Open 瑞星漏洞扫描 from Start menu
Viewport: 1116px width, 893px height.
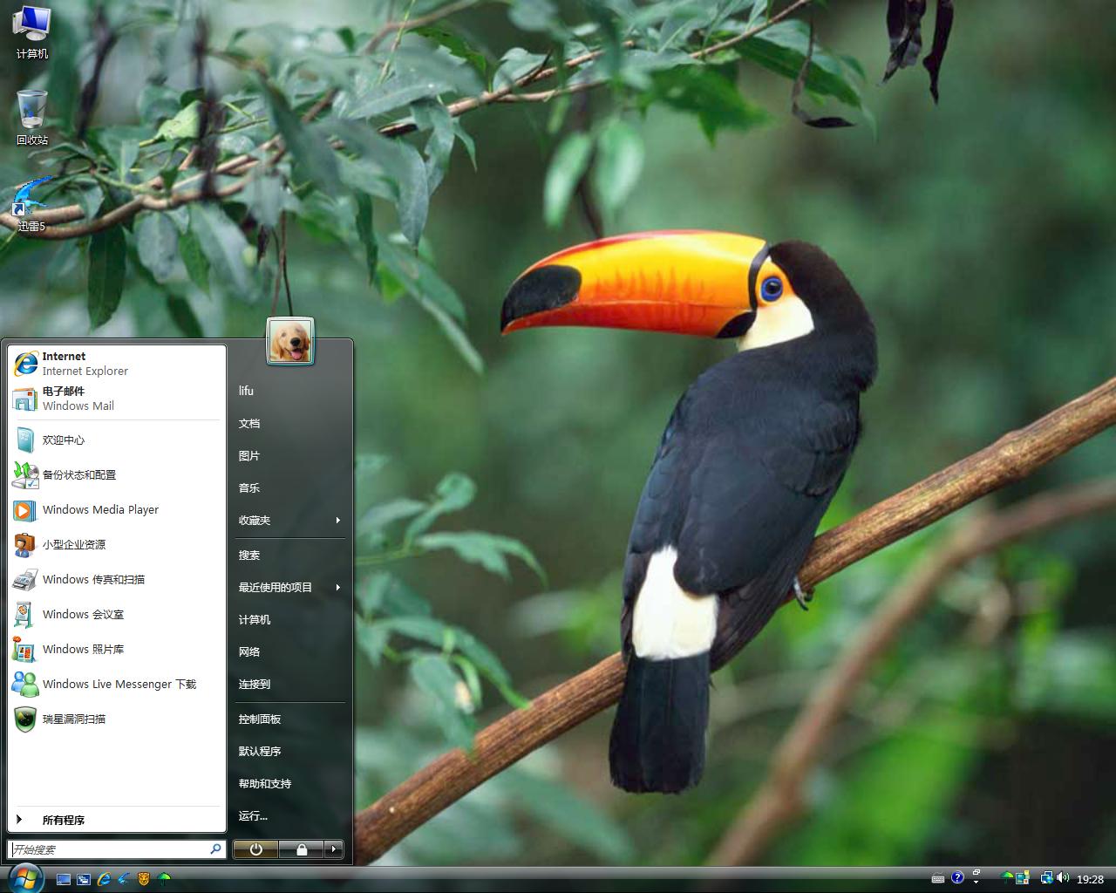[x=74, y=719]
